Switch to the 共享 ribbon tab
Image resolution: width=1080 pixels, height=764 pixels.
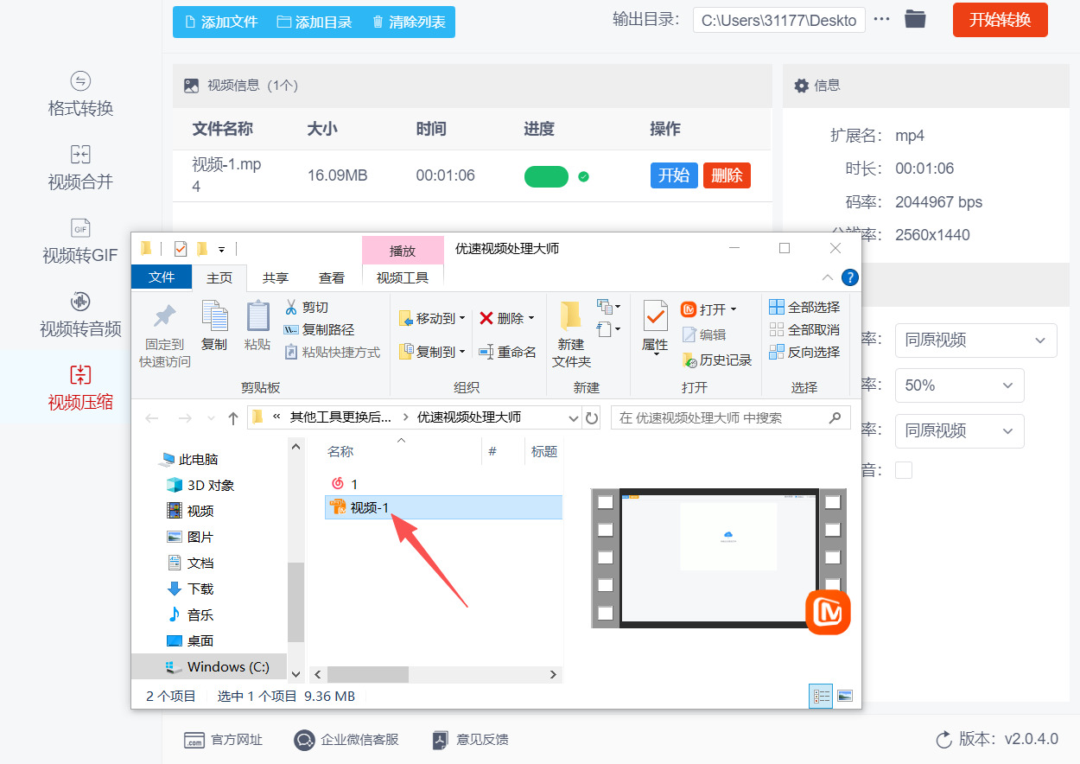click(x=276, y=277)
